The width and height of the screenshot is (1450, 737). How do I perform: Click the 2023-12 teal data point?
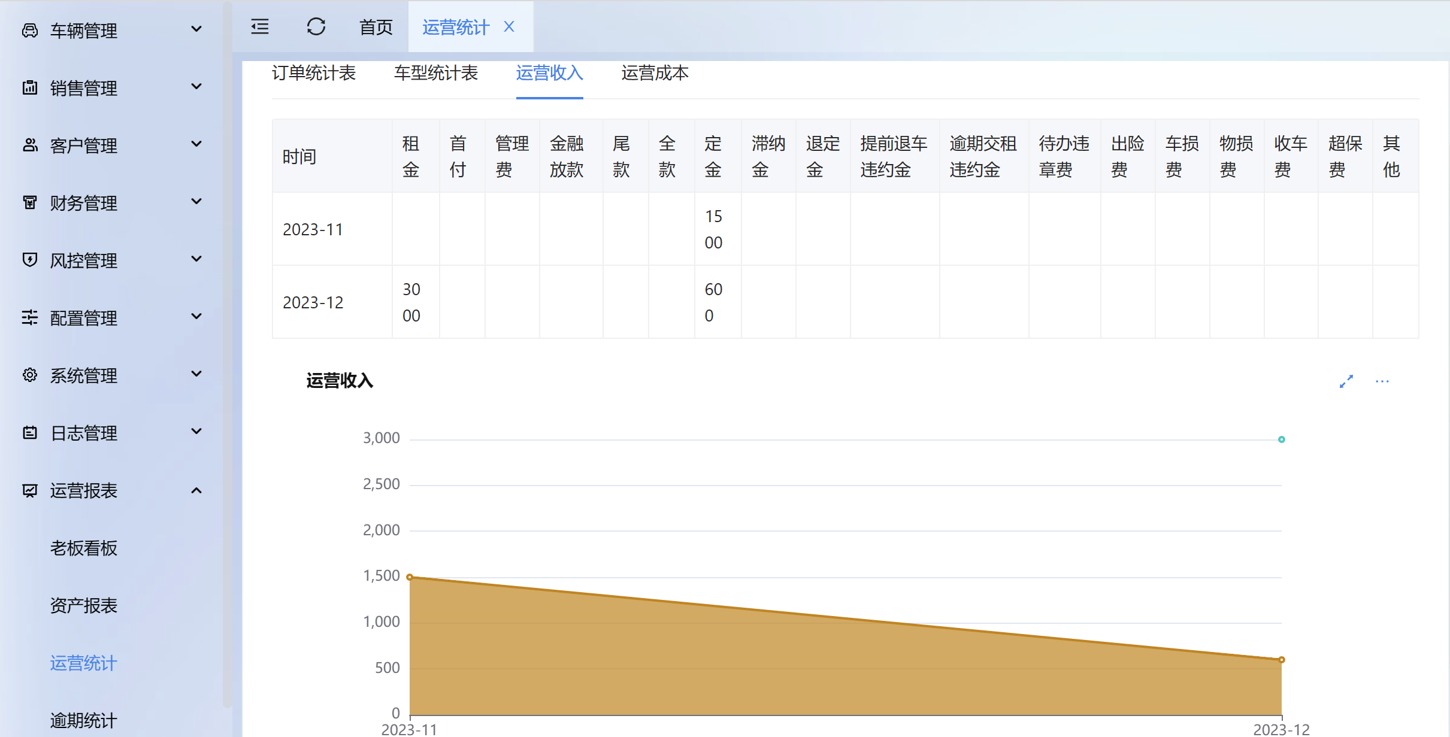(x=1281, y=439)
